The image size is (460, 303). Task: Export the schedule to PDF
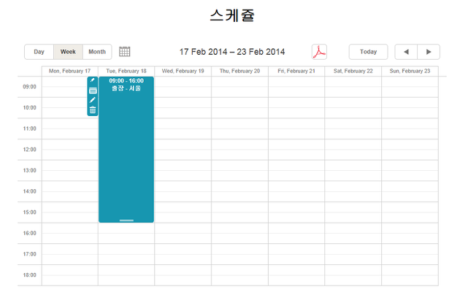(319, 52)
